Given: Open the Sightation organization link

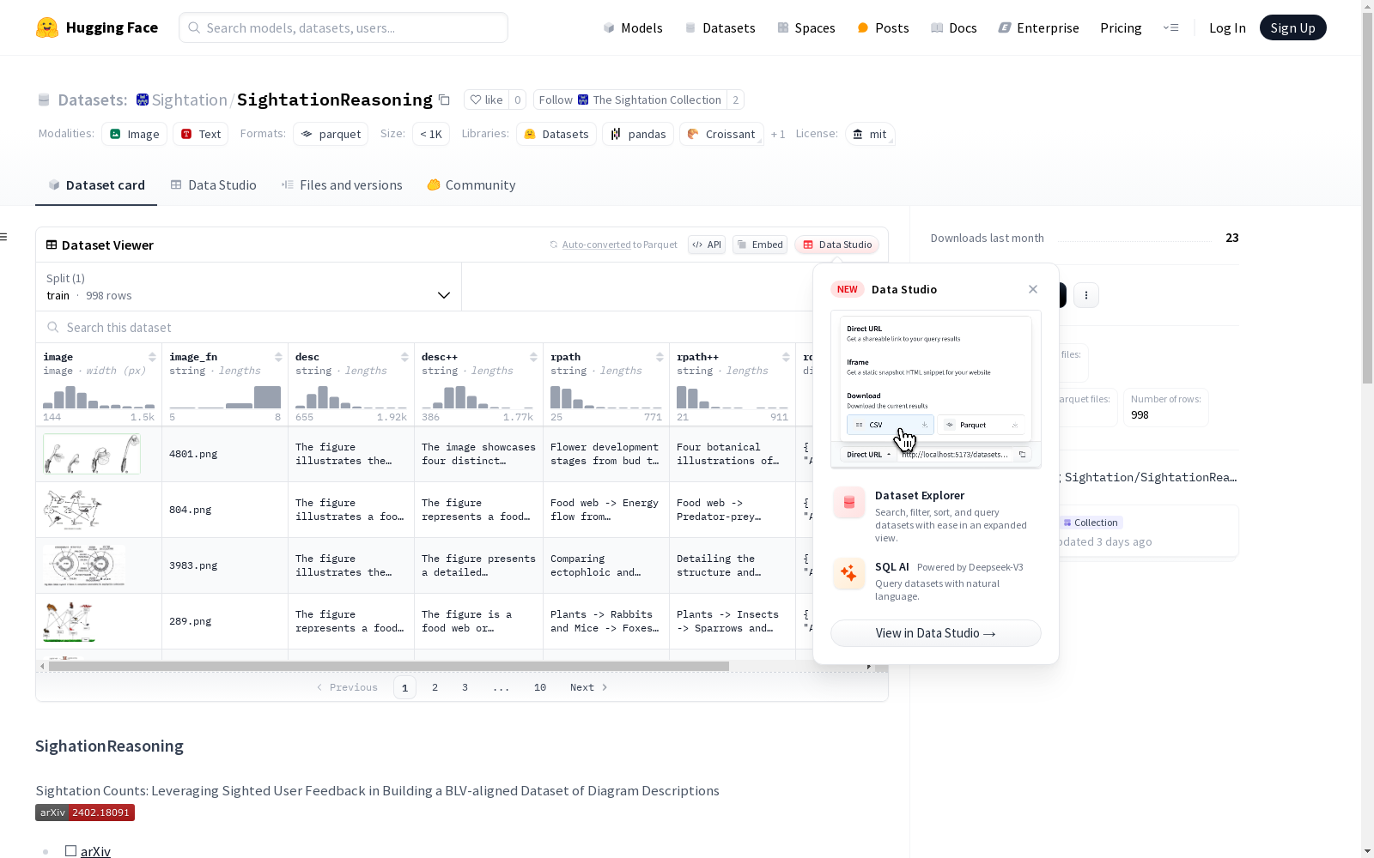Looking at the screenshot, I should point(189,100).
